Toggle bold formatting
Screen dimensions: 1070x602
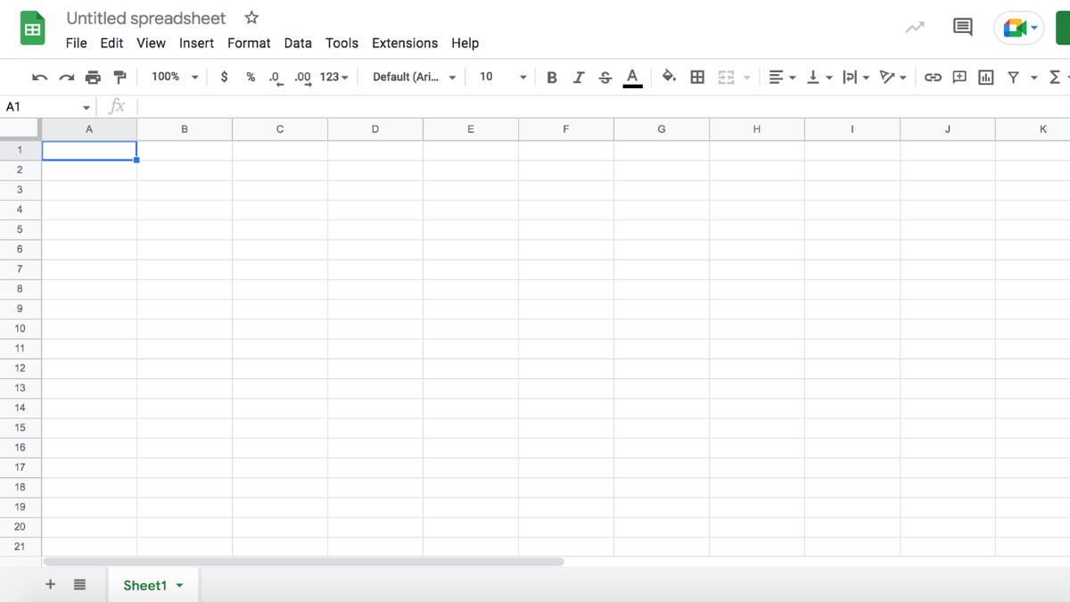coord(551,77)
